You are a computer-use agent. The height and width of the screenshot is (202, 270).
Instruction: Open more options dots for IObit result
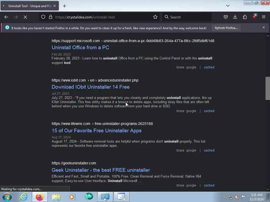pyautogui.click(x=200, y=111)
